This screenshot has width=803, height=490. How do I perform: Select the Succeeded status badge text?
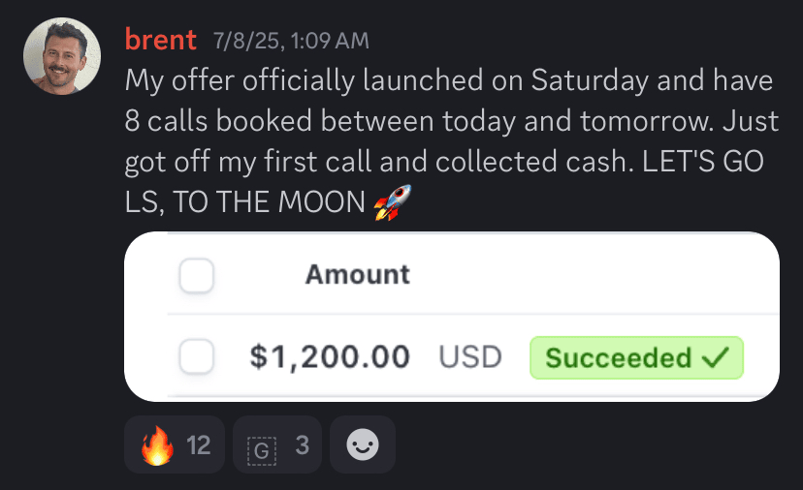618,357
